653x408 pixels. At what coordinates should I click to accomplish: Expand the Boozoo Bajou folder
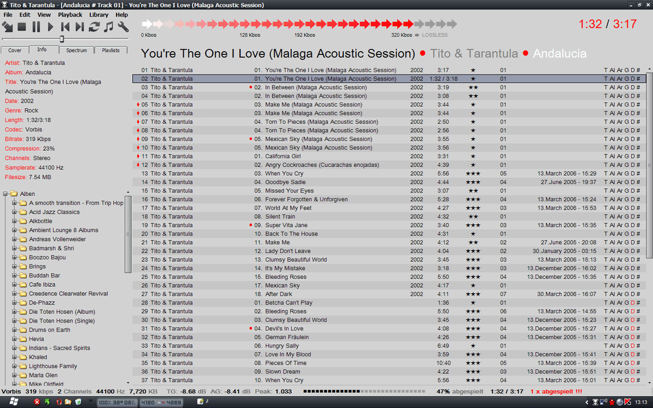15,257
